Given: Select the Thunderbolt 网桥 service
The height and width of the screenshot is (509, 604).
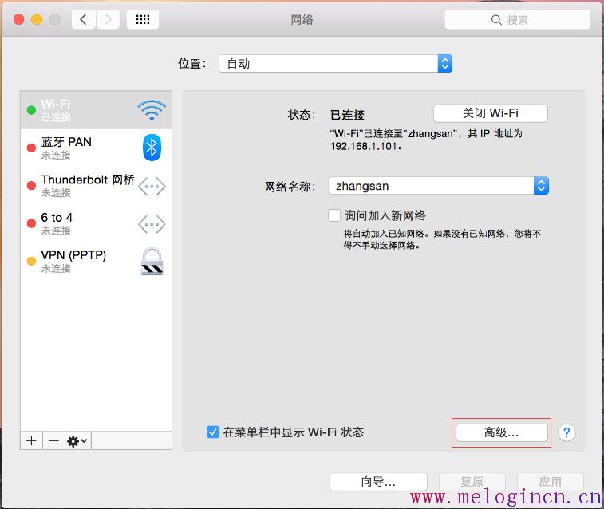Looking at the screenshot, I should (96, 186).
